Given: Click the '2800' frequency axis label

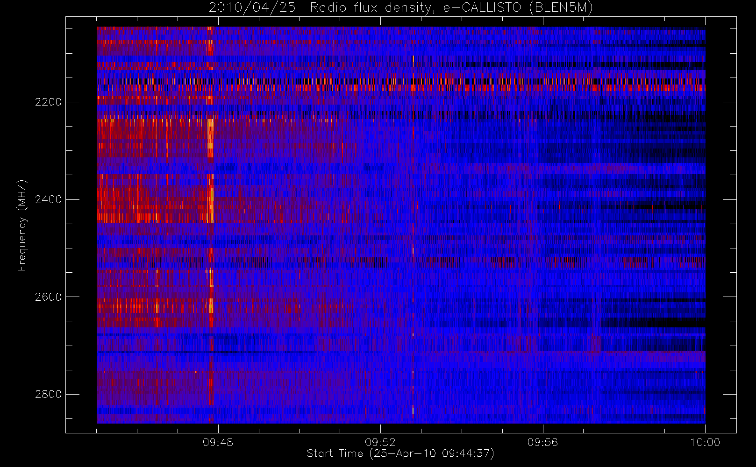Looking at the screenshot, I should 49,395.
